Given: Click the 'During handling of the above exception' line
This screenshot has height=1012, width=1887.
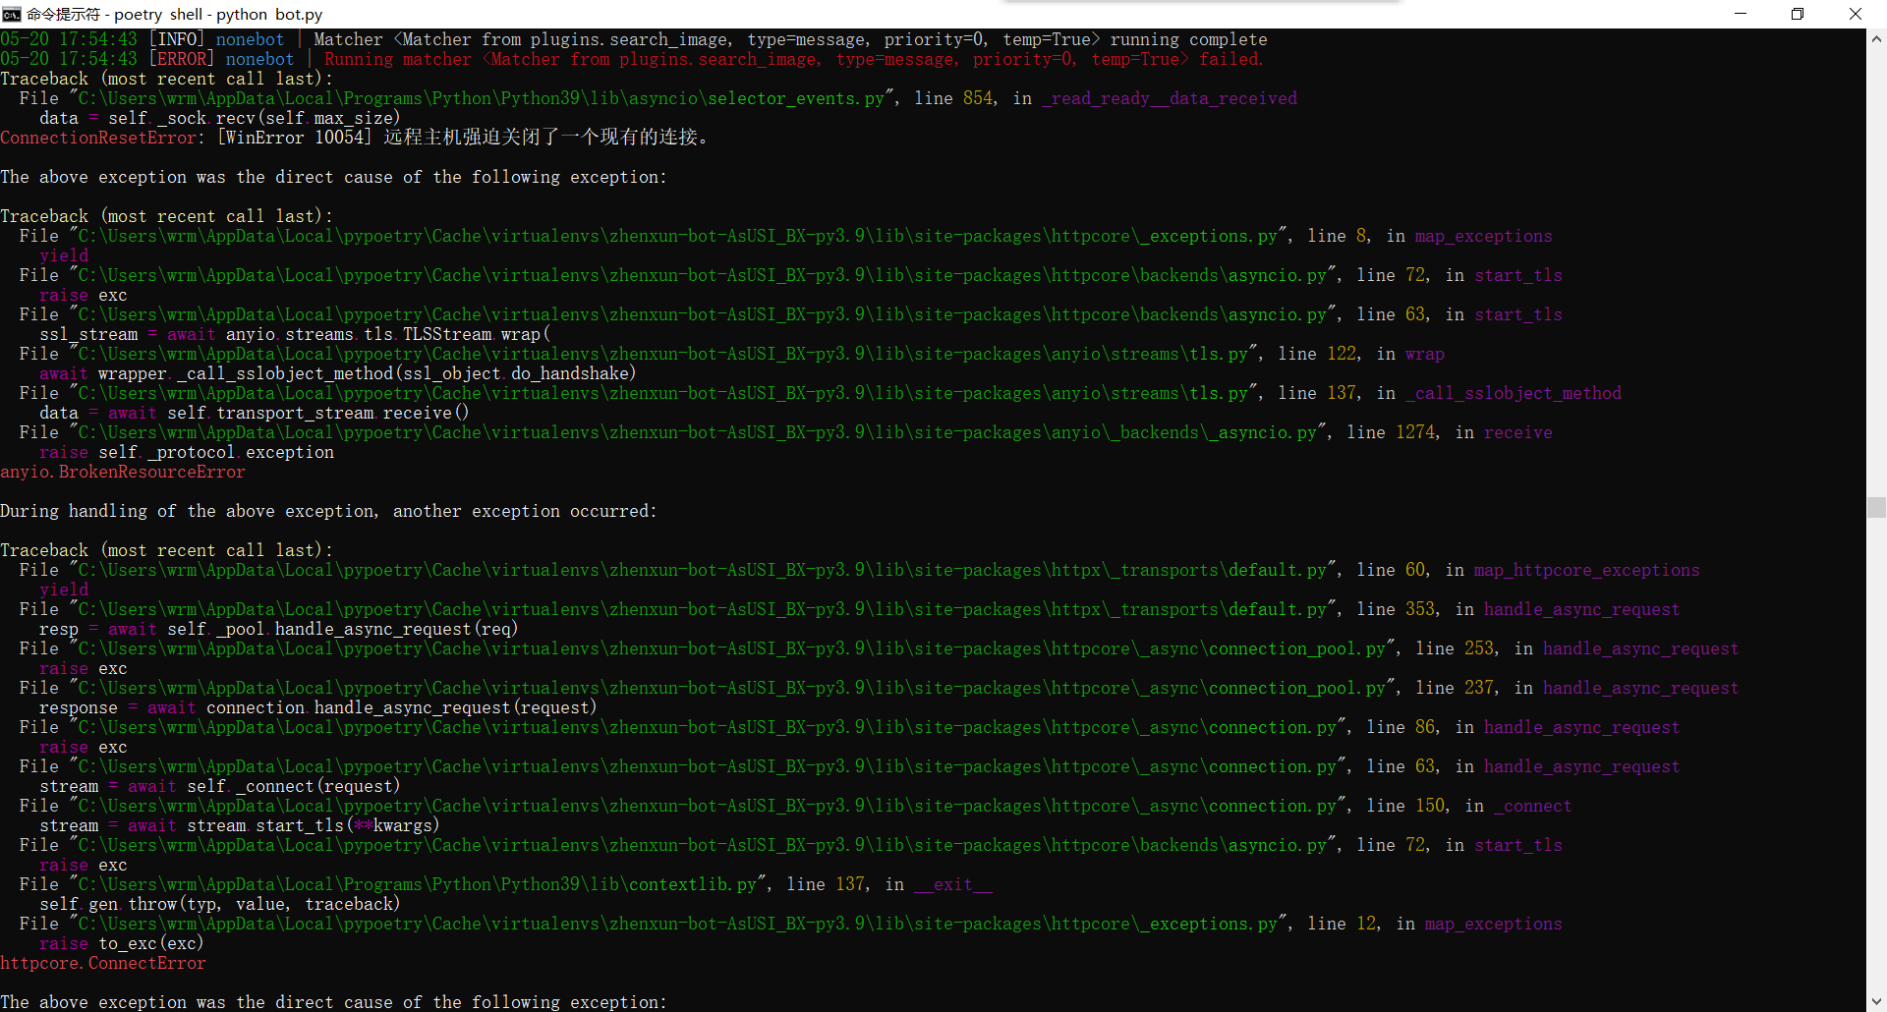Looking at the screenshot, I should point(328,511).
